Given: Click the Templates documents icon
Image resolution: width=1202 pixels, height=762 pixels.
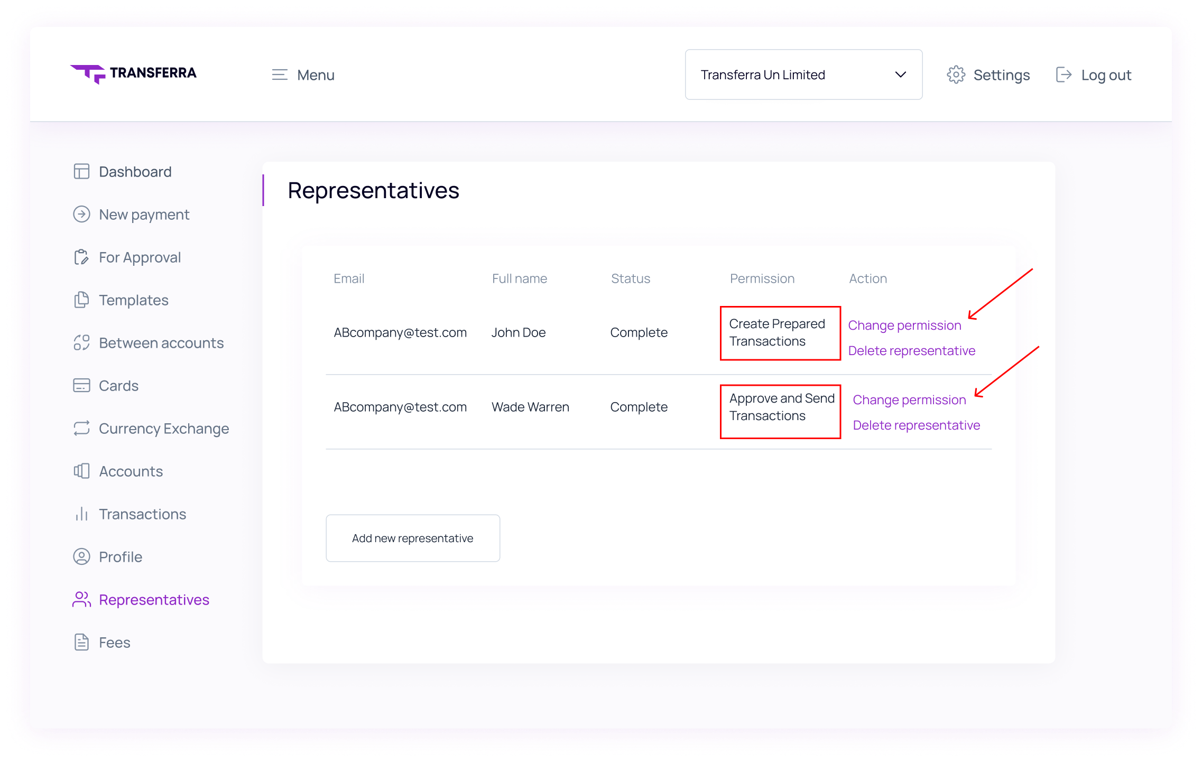Looking at the screenshot, I should (81, 300).
